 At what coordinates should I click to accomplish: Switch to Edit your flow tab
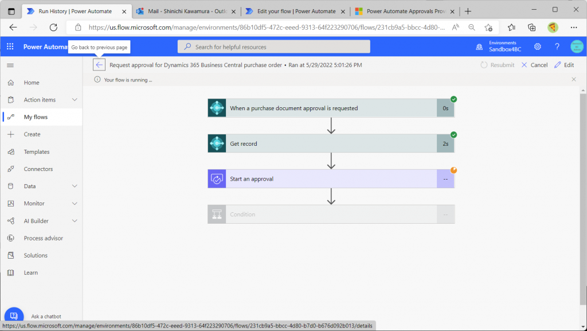pos(295,11)
